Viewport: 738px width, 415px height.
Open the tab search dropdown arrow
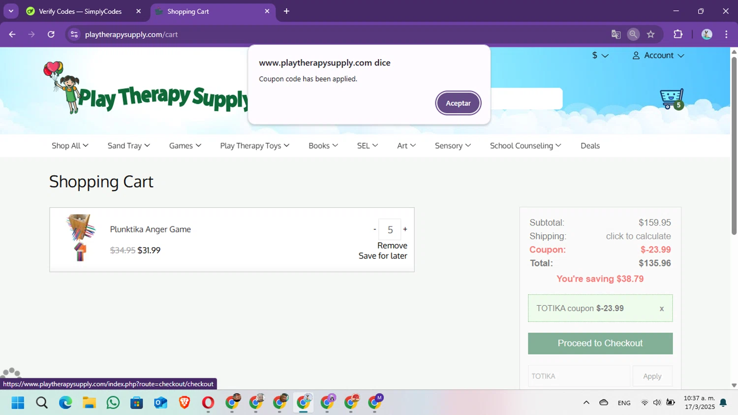pos(11,11)
